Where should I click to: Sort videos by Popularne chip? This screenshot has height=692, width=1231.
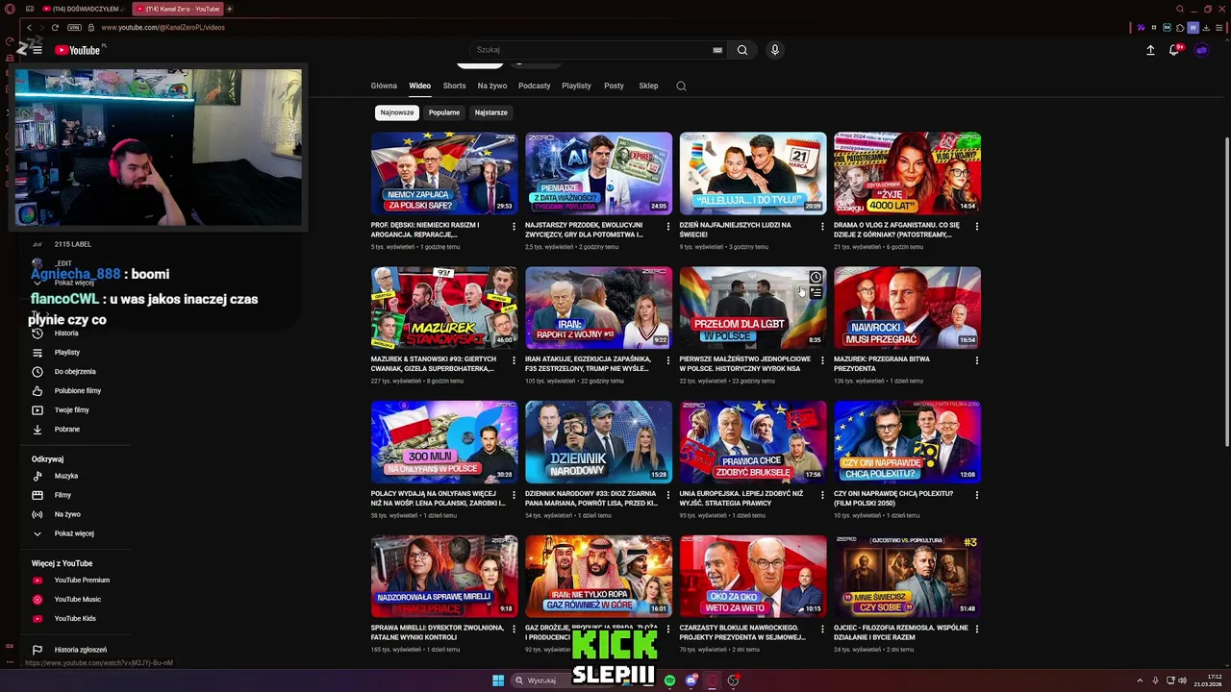tap(444, 112)
